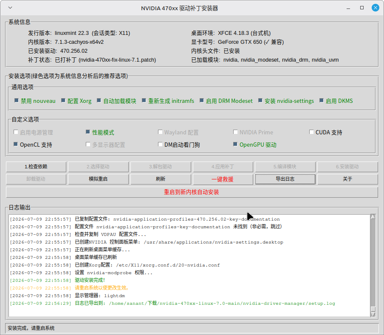
Task: Disable 性能模式 checkbox
Action: (88, 132)
